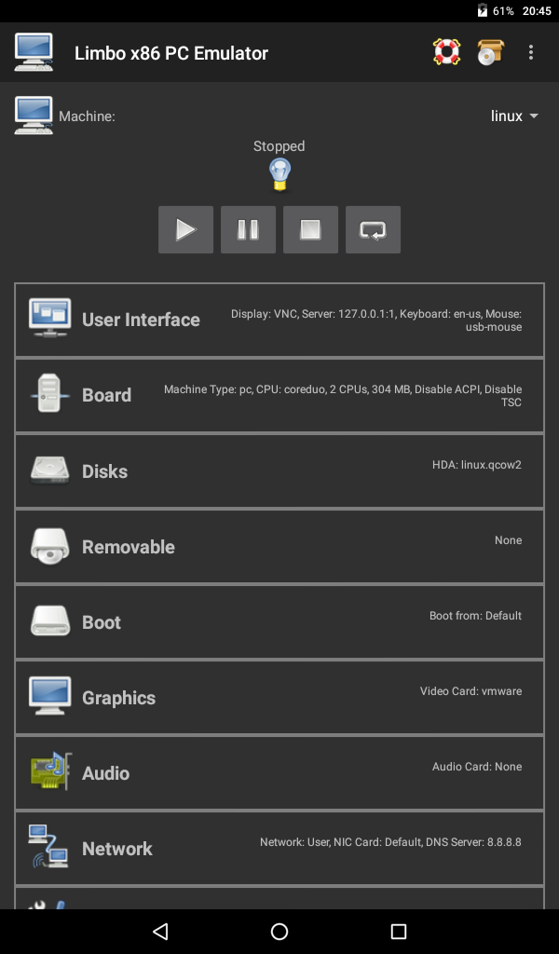Open the linux machine dropdown
This screenshot has height=954, width=559.
click(x=514, y=116)
